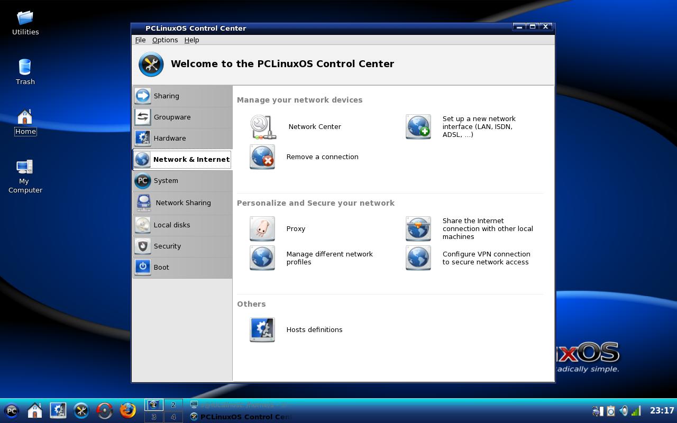Open Hosts definitions
Image resolution: width=677 pixels, height=423 pixels.
[x=296, y=330]
